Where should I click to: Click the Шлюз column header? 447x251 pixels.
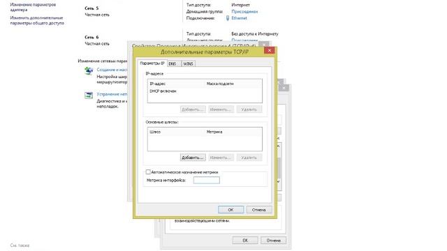coord(155,132)
